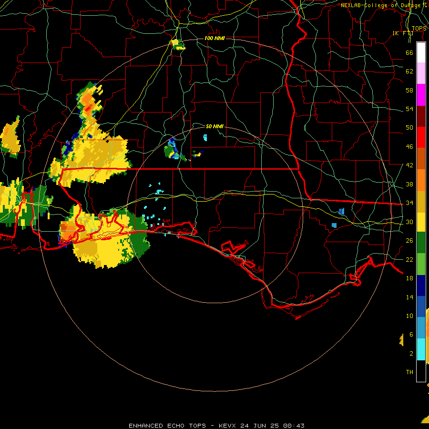Click the ENHANCED ECHO TOPS KEVX timestamp caption
429x429 pixels.
tap(216, 426)
